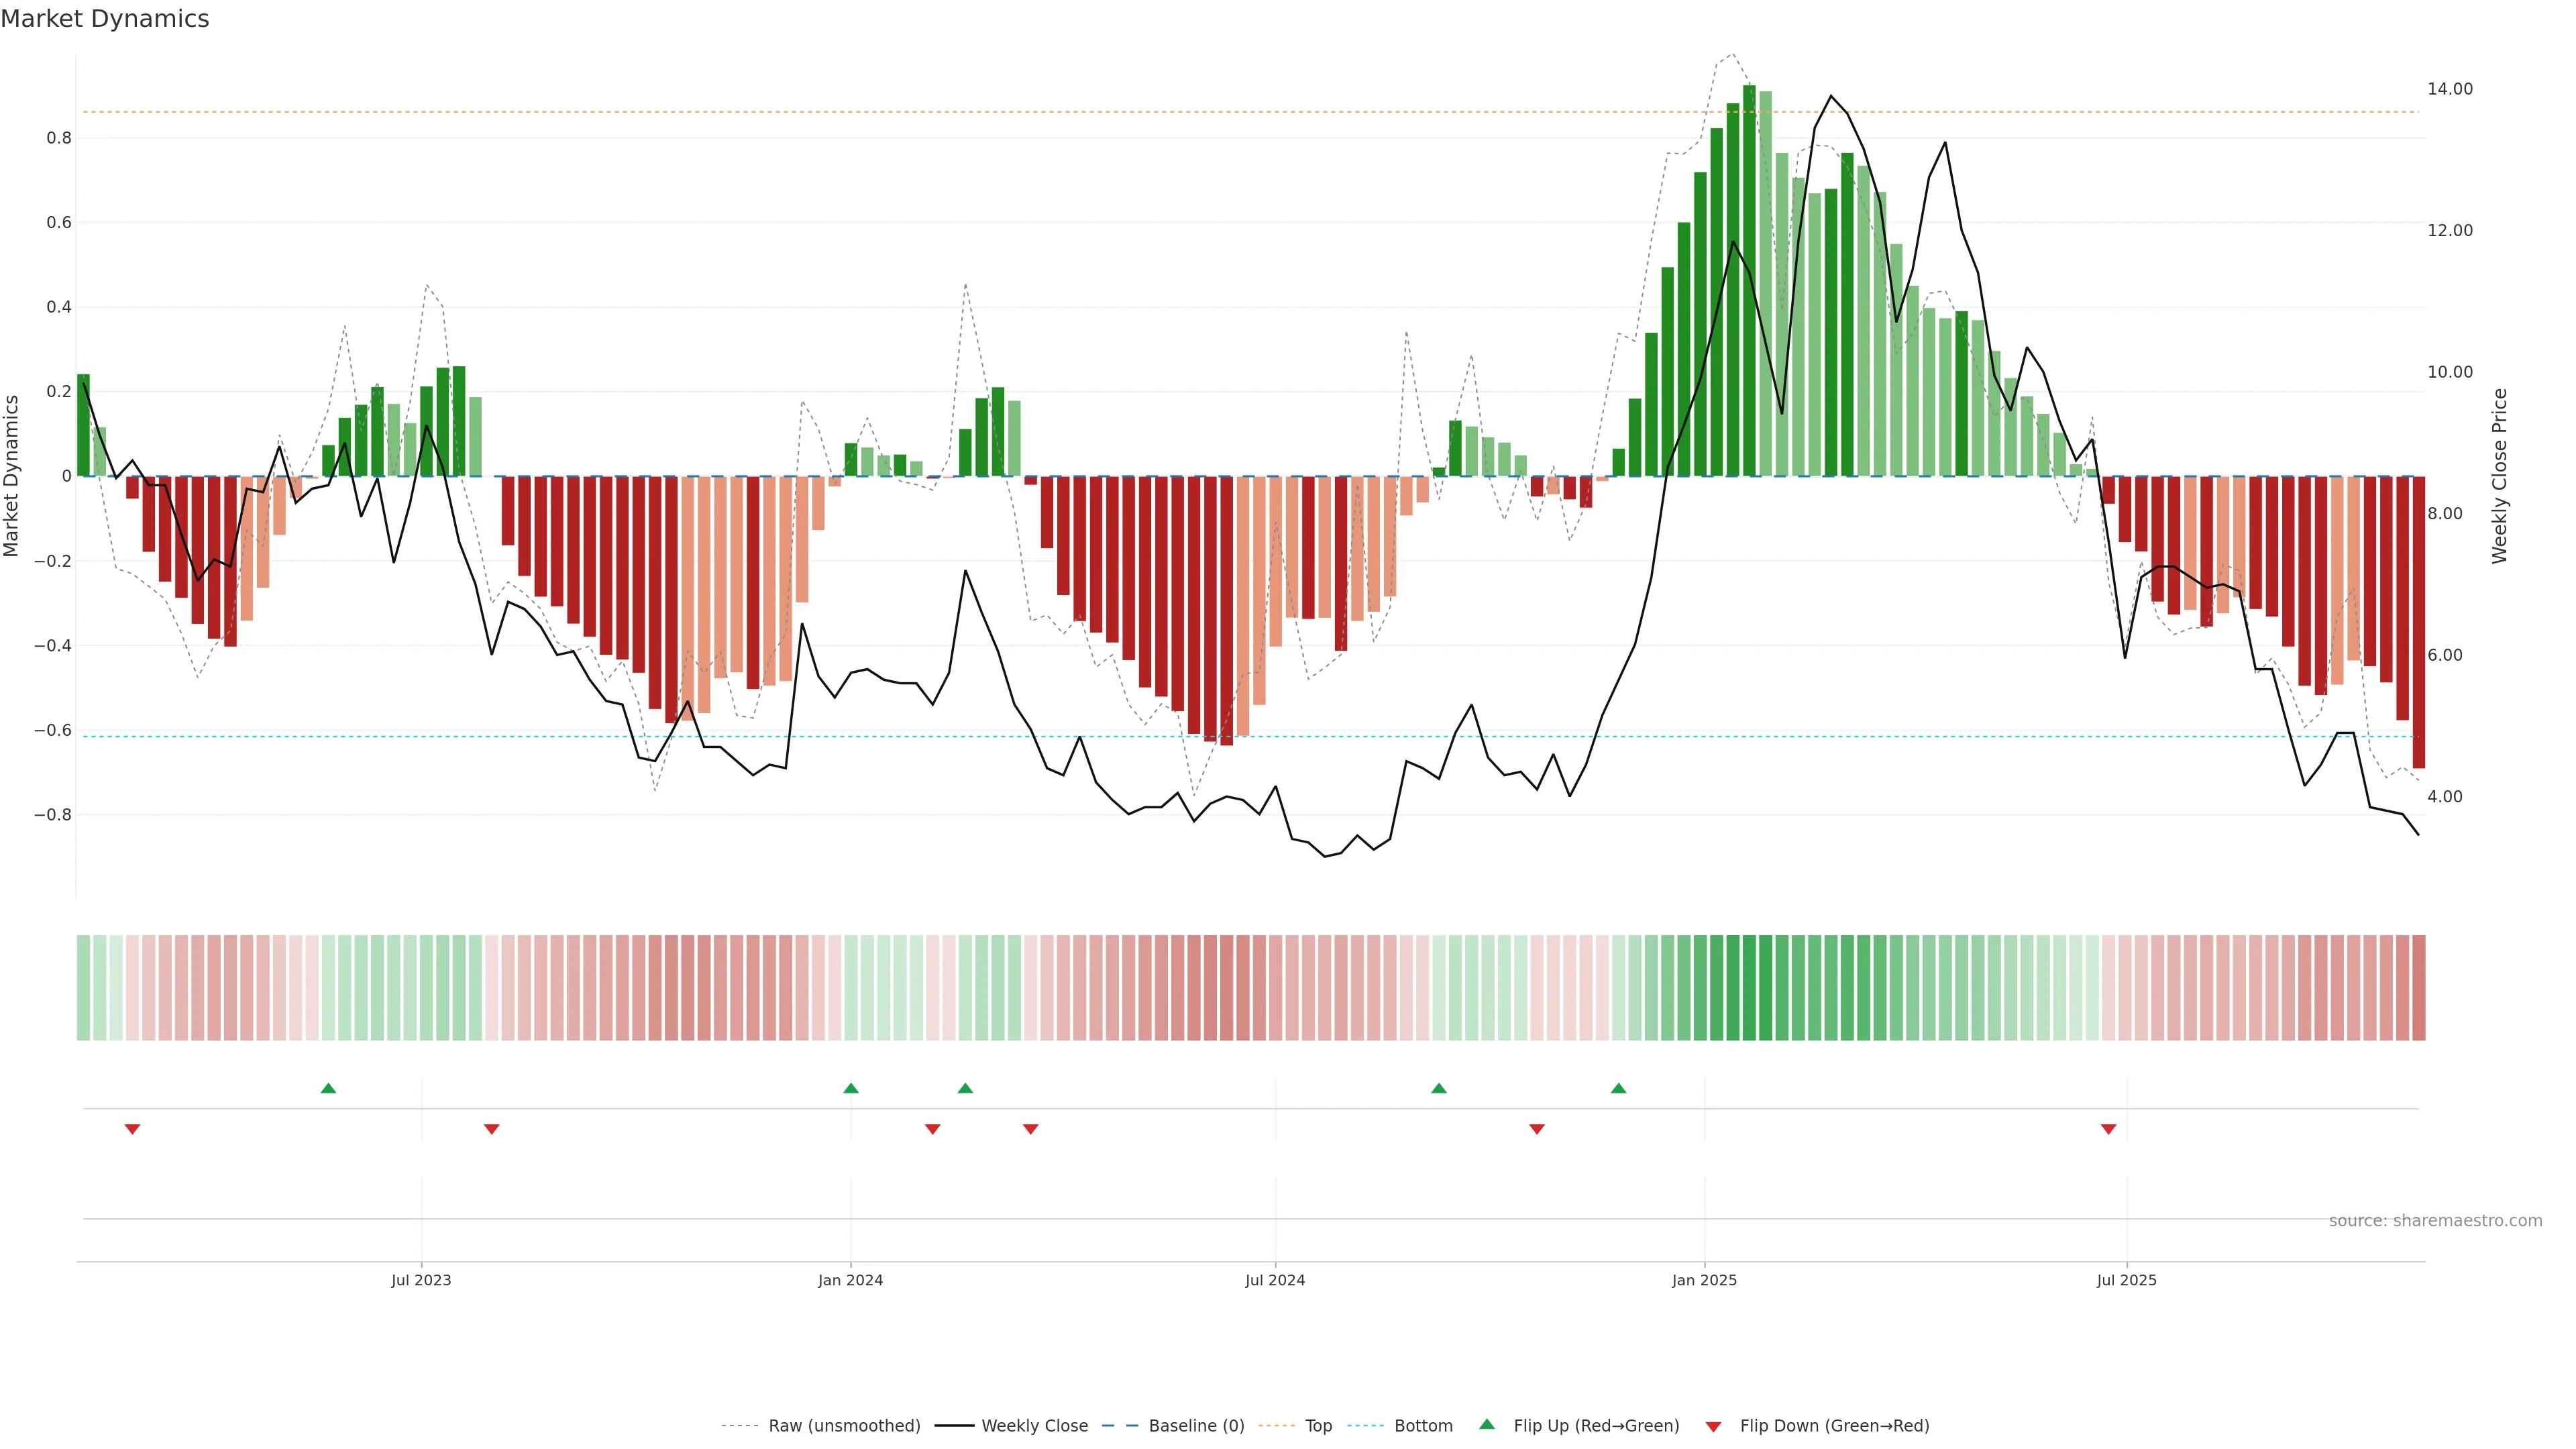This screenshot has width=2576, height=1449.
Task: Click red flip-down marker just before Jul 2025
Action: [x=2108, y=1129]
